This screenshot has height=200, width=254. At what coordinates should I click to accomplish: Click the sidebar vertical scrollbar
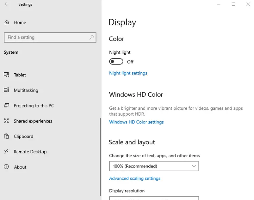pyautogui.click(x=101, y=157)
